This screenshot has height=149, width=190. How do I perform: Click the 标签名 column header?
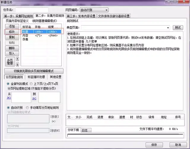point(27,27)
